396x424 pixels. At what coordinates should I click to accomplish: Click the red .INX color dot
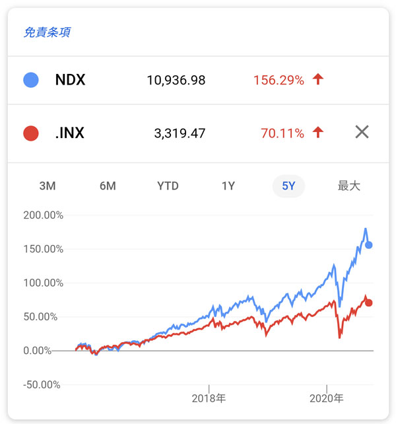(30, 133)
